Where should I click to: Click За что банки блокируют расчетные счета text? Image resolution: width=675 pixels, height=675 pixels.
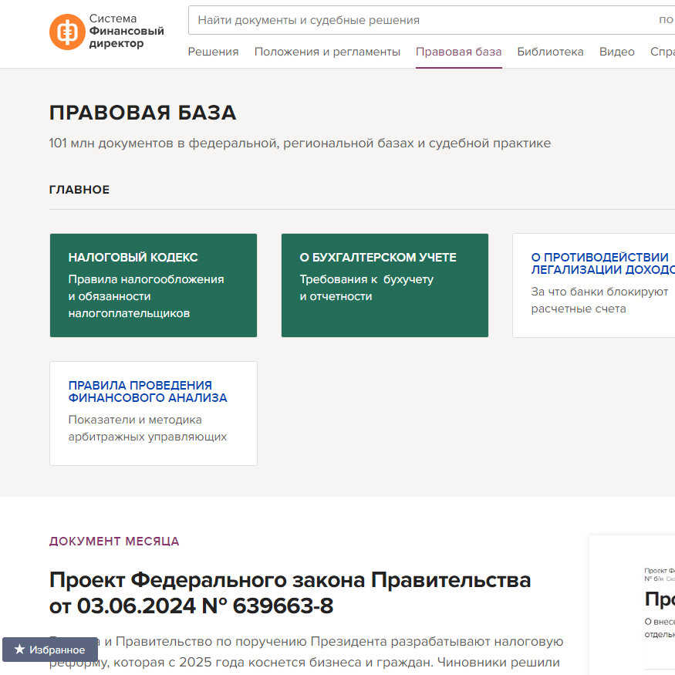(599, 300)
